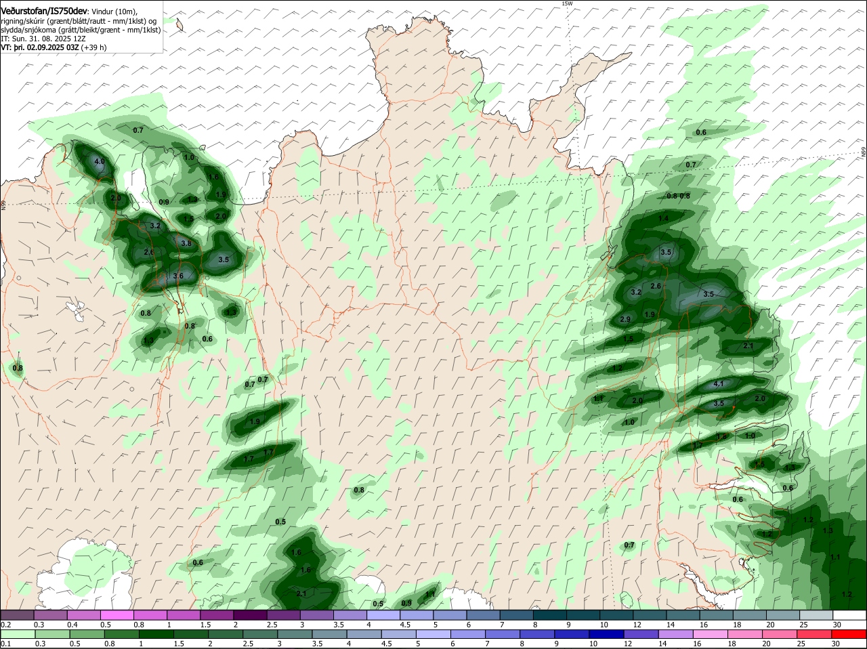Select the light lavender swatch above 4 in the upper legend
The height and width of the screenshot is (649, 867).
[x=383, y=614]
